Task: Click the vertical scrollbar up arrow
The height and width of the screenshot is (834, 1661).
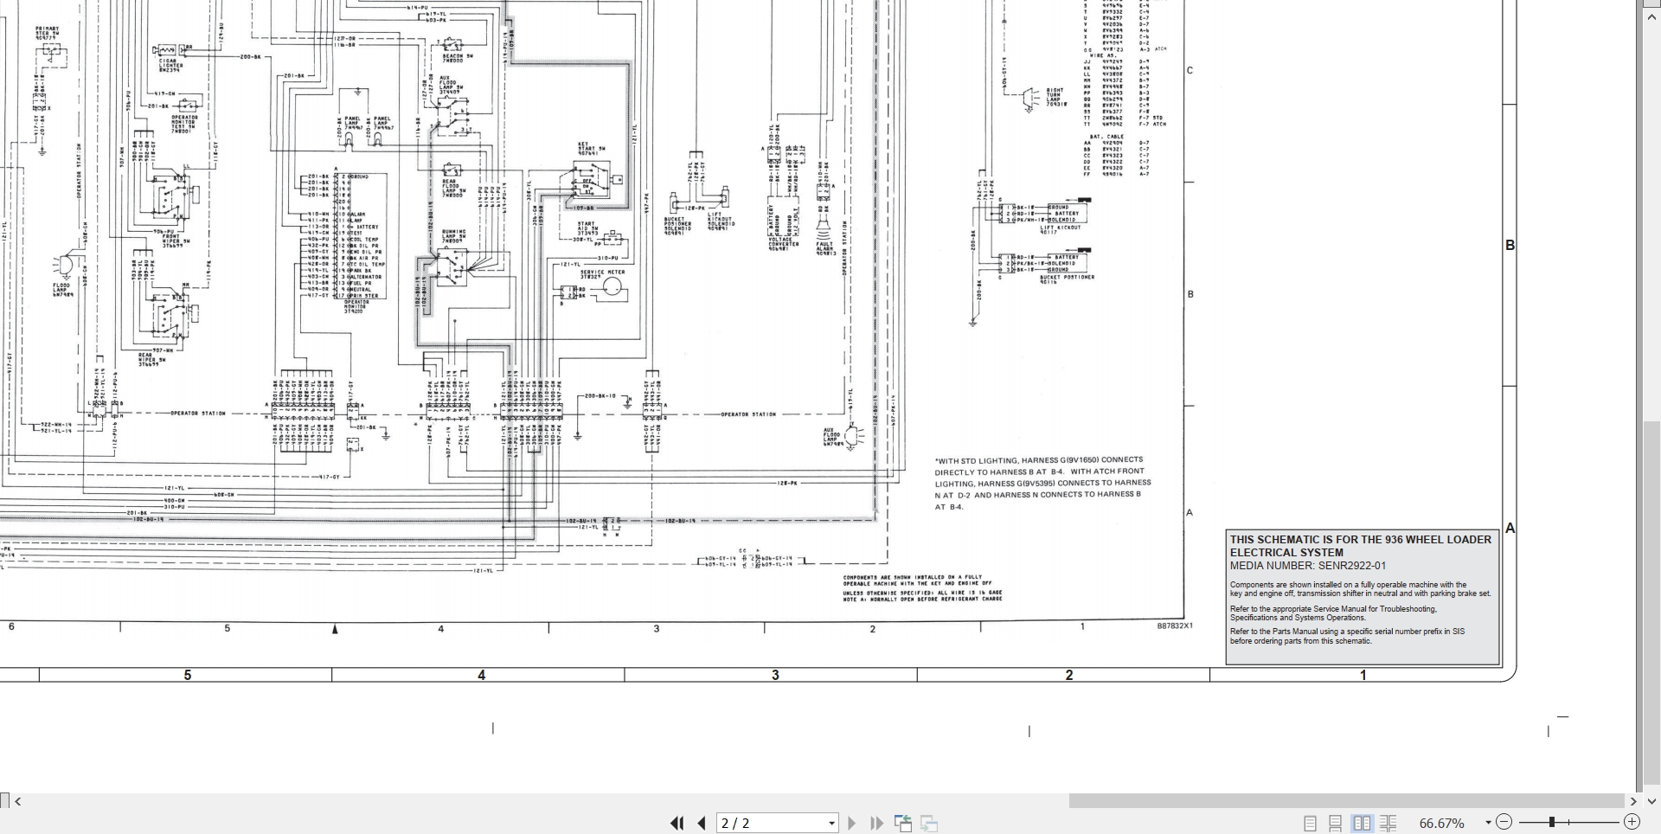Action: (x=1651, y=16)
